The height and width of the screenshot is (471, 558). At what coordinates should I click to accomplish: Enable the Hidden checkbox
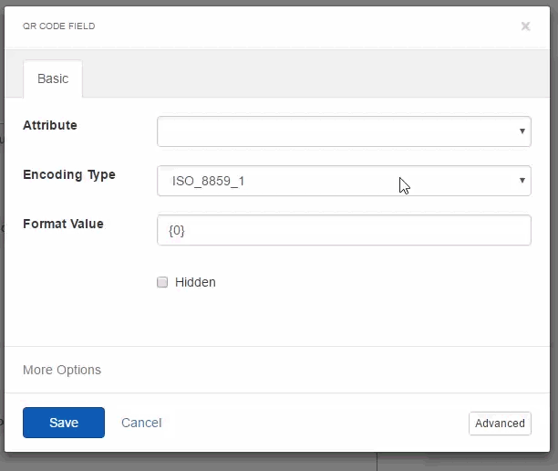point(162,282)
